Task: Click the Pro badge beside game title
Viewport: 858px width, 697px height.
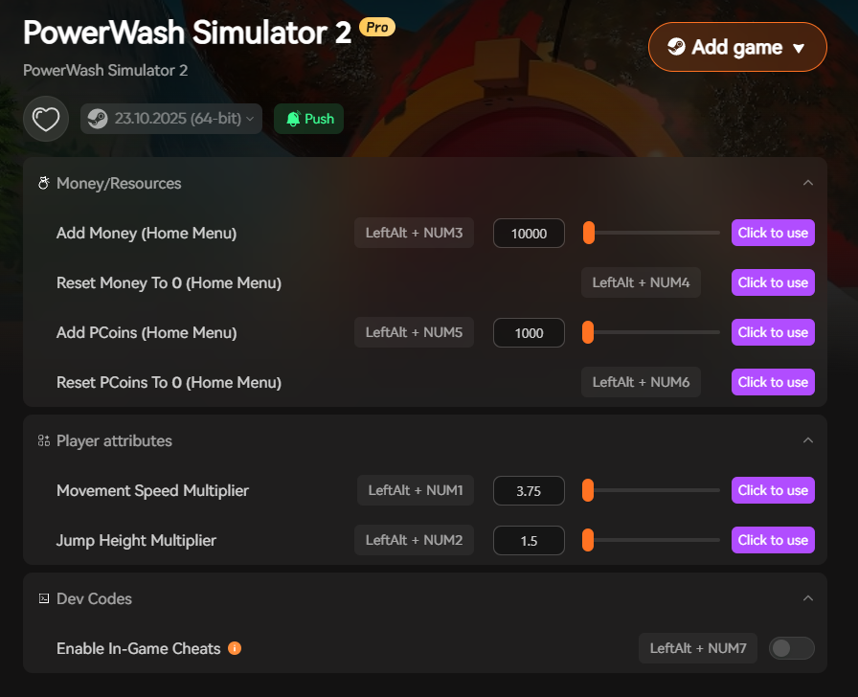Action: [x=377, y=27]
